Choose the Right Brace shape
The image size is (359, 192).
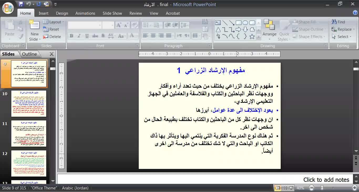click(245, 36)
